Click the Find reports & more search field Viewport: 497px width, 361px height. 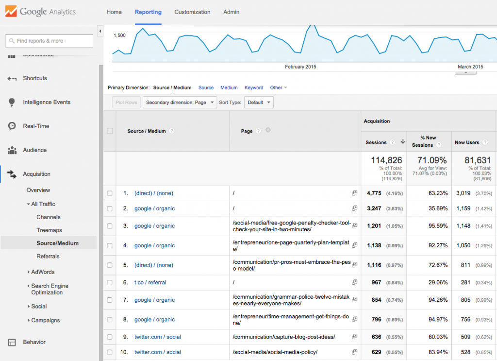[x=49, y=41]
